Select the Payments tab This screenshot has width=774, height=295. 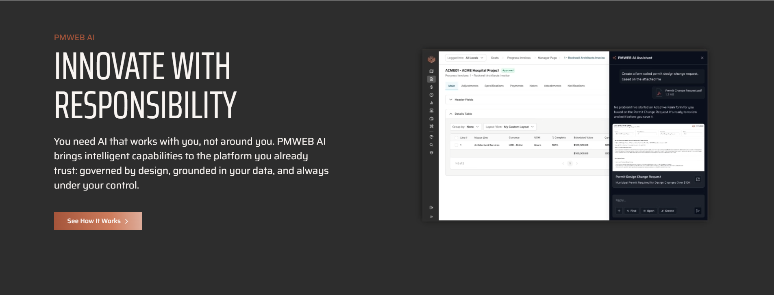click(517, 86)
